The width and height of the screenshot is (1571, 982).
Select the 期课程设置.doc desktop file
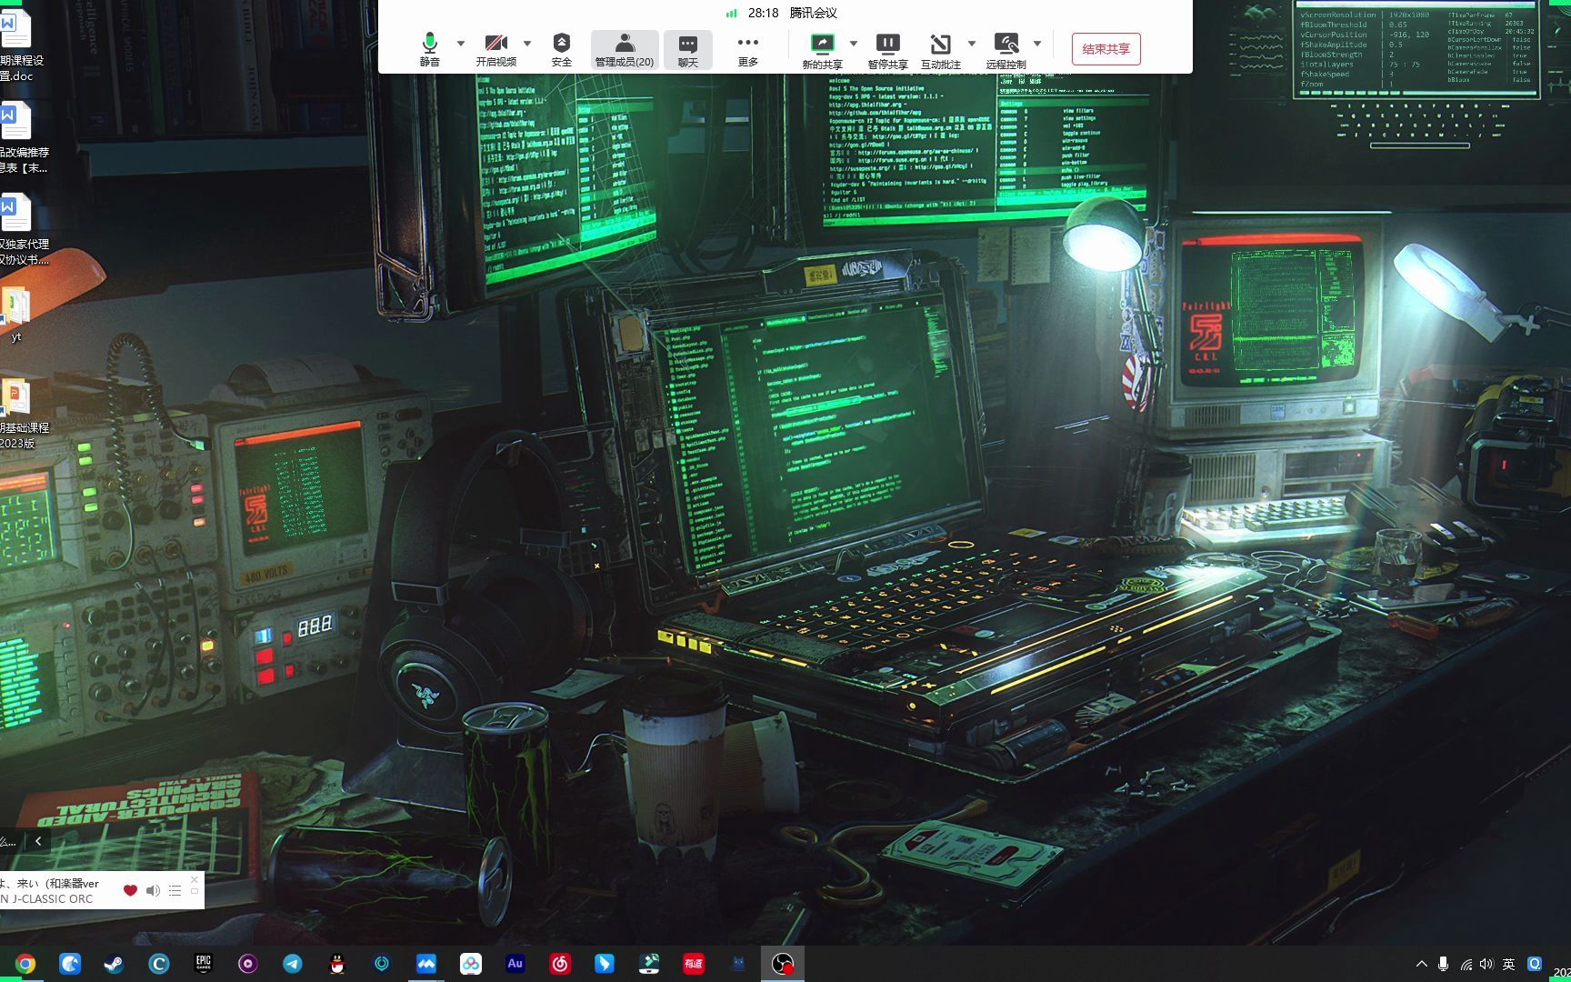[16, 45]
